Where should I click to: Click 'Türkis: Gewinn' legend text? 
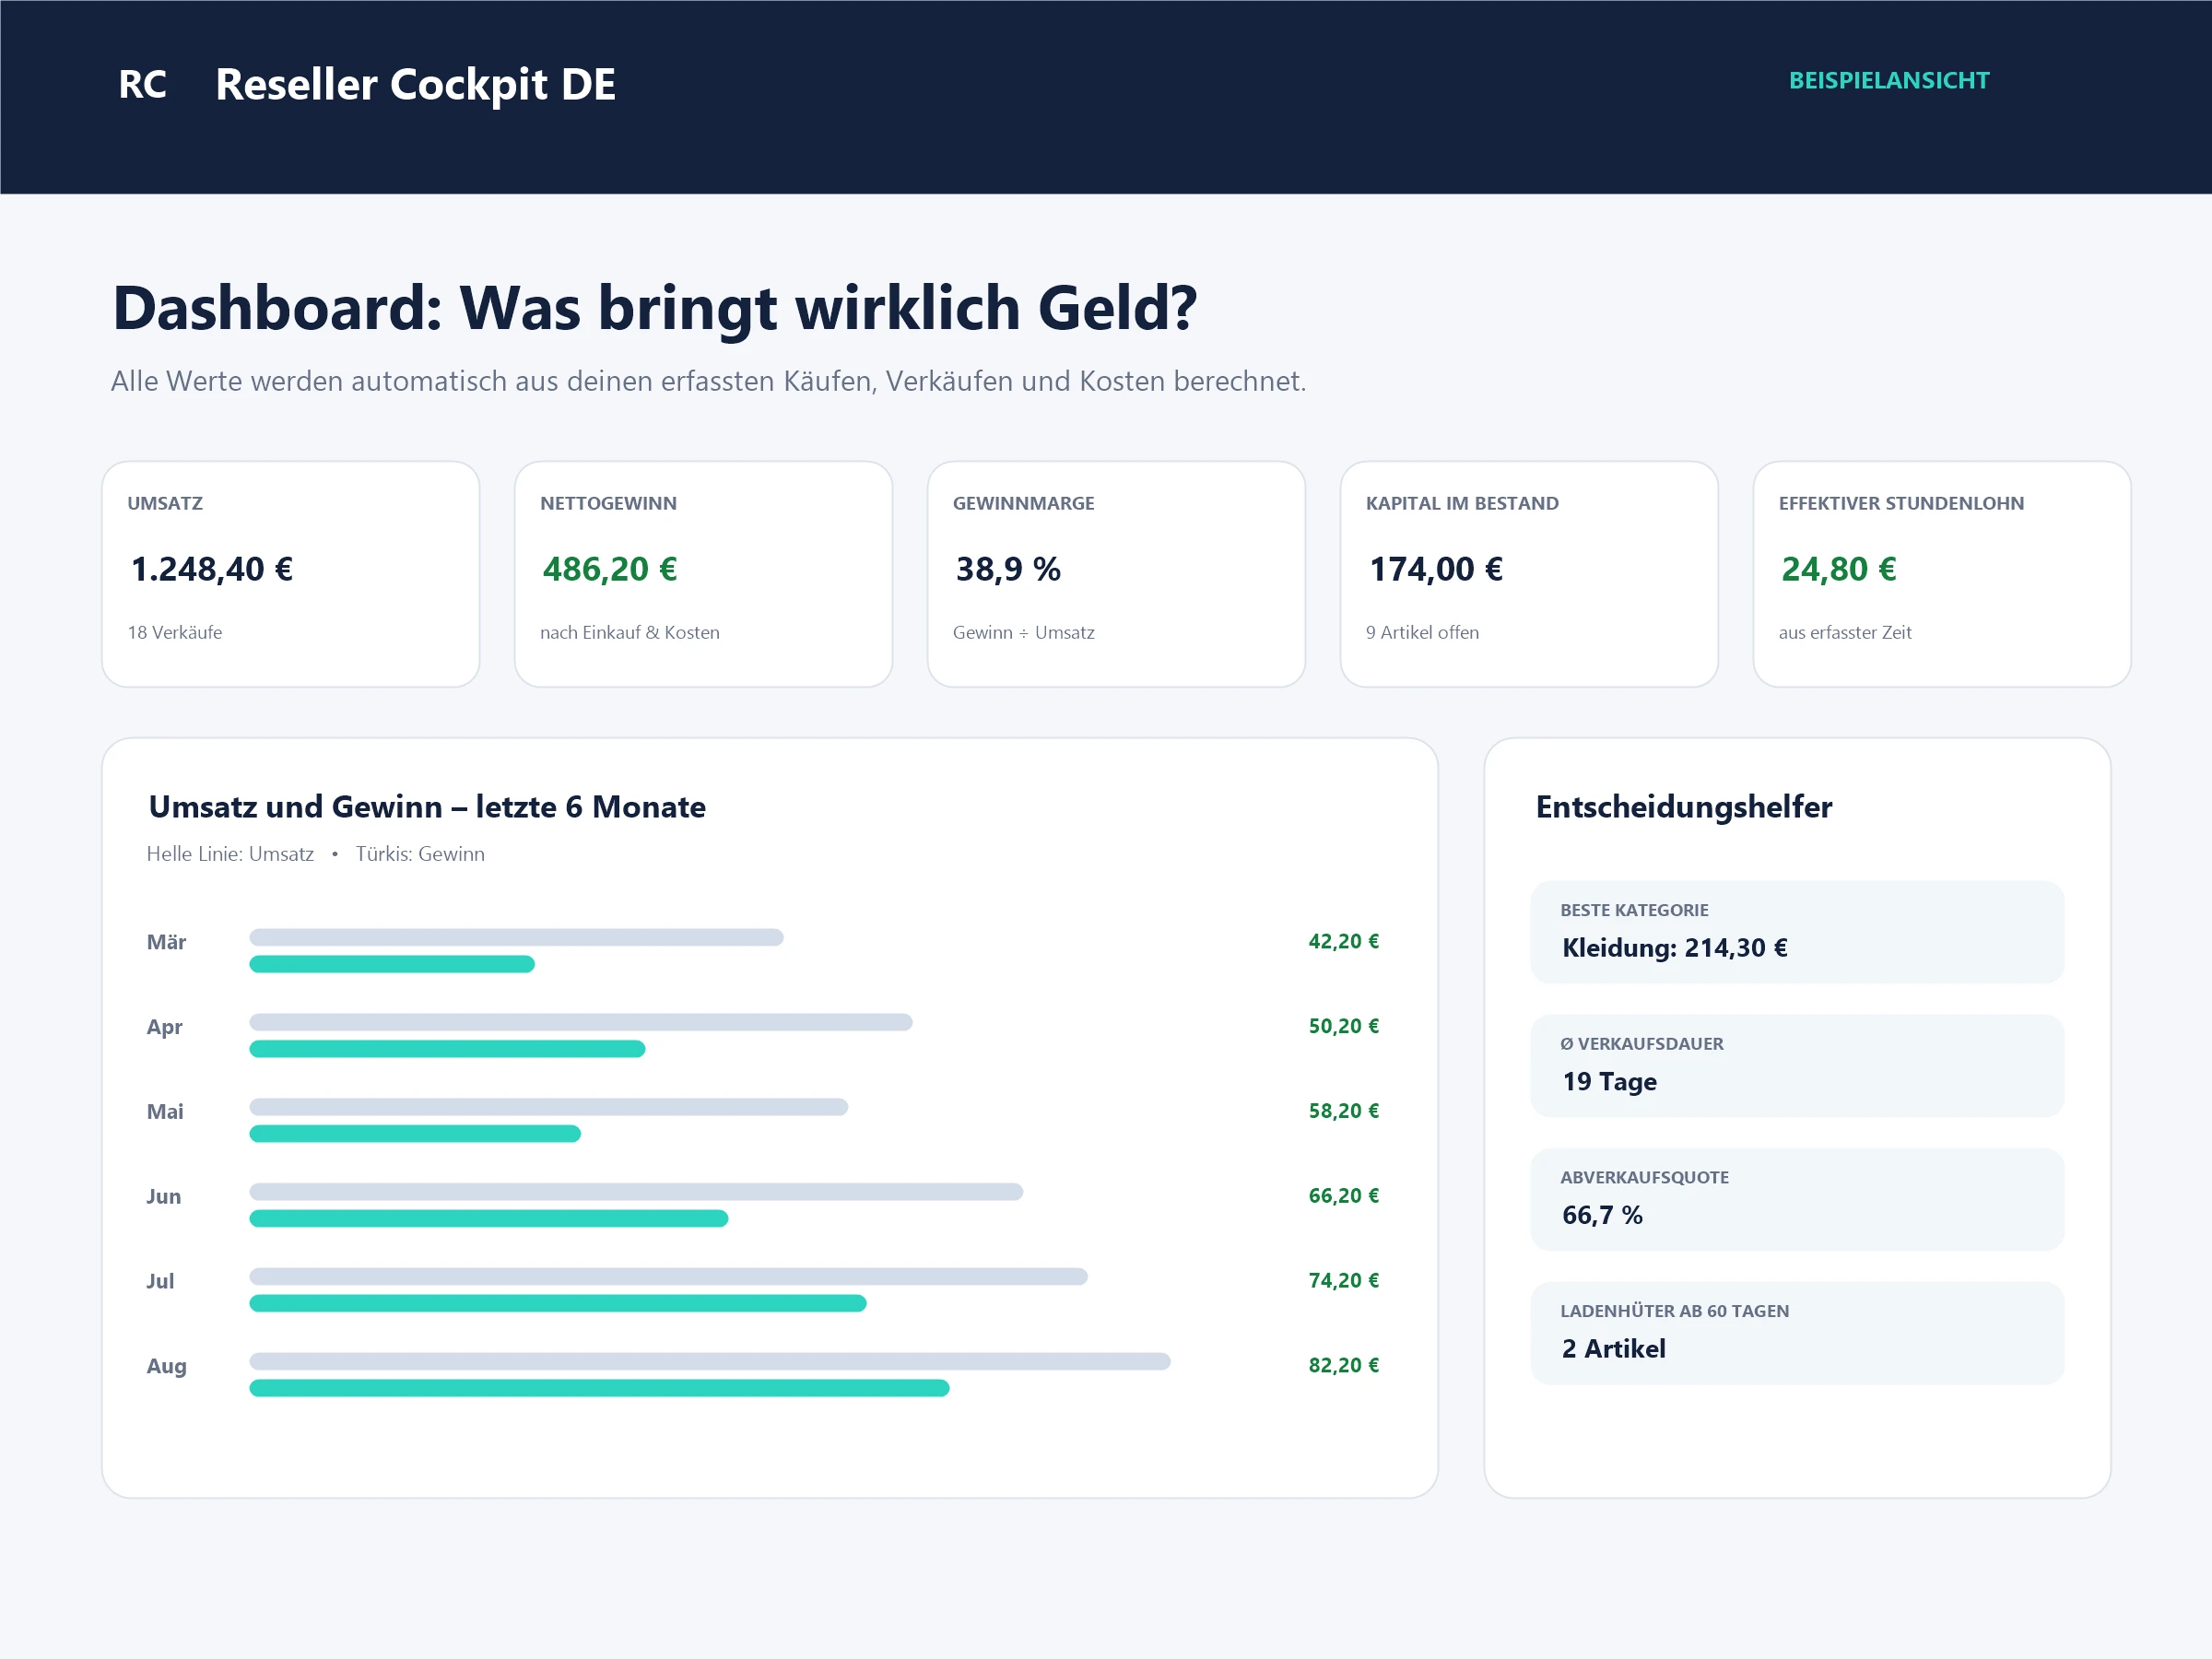point(420,854)
